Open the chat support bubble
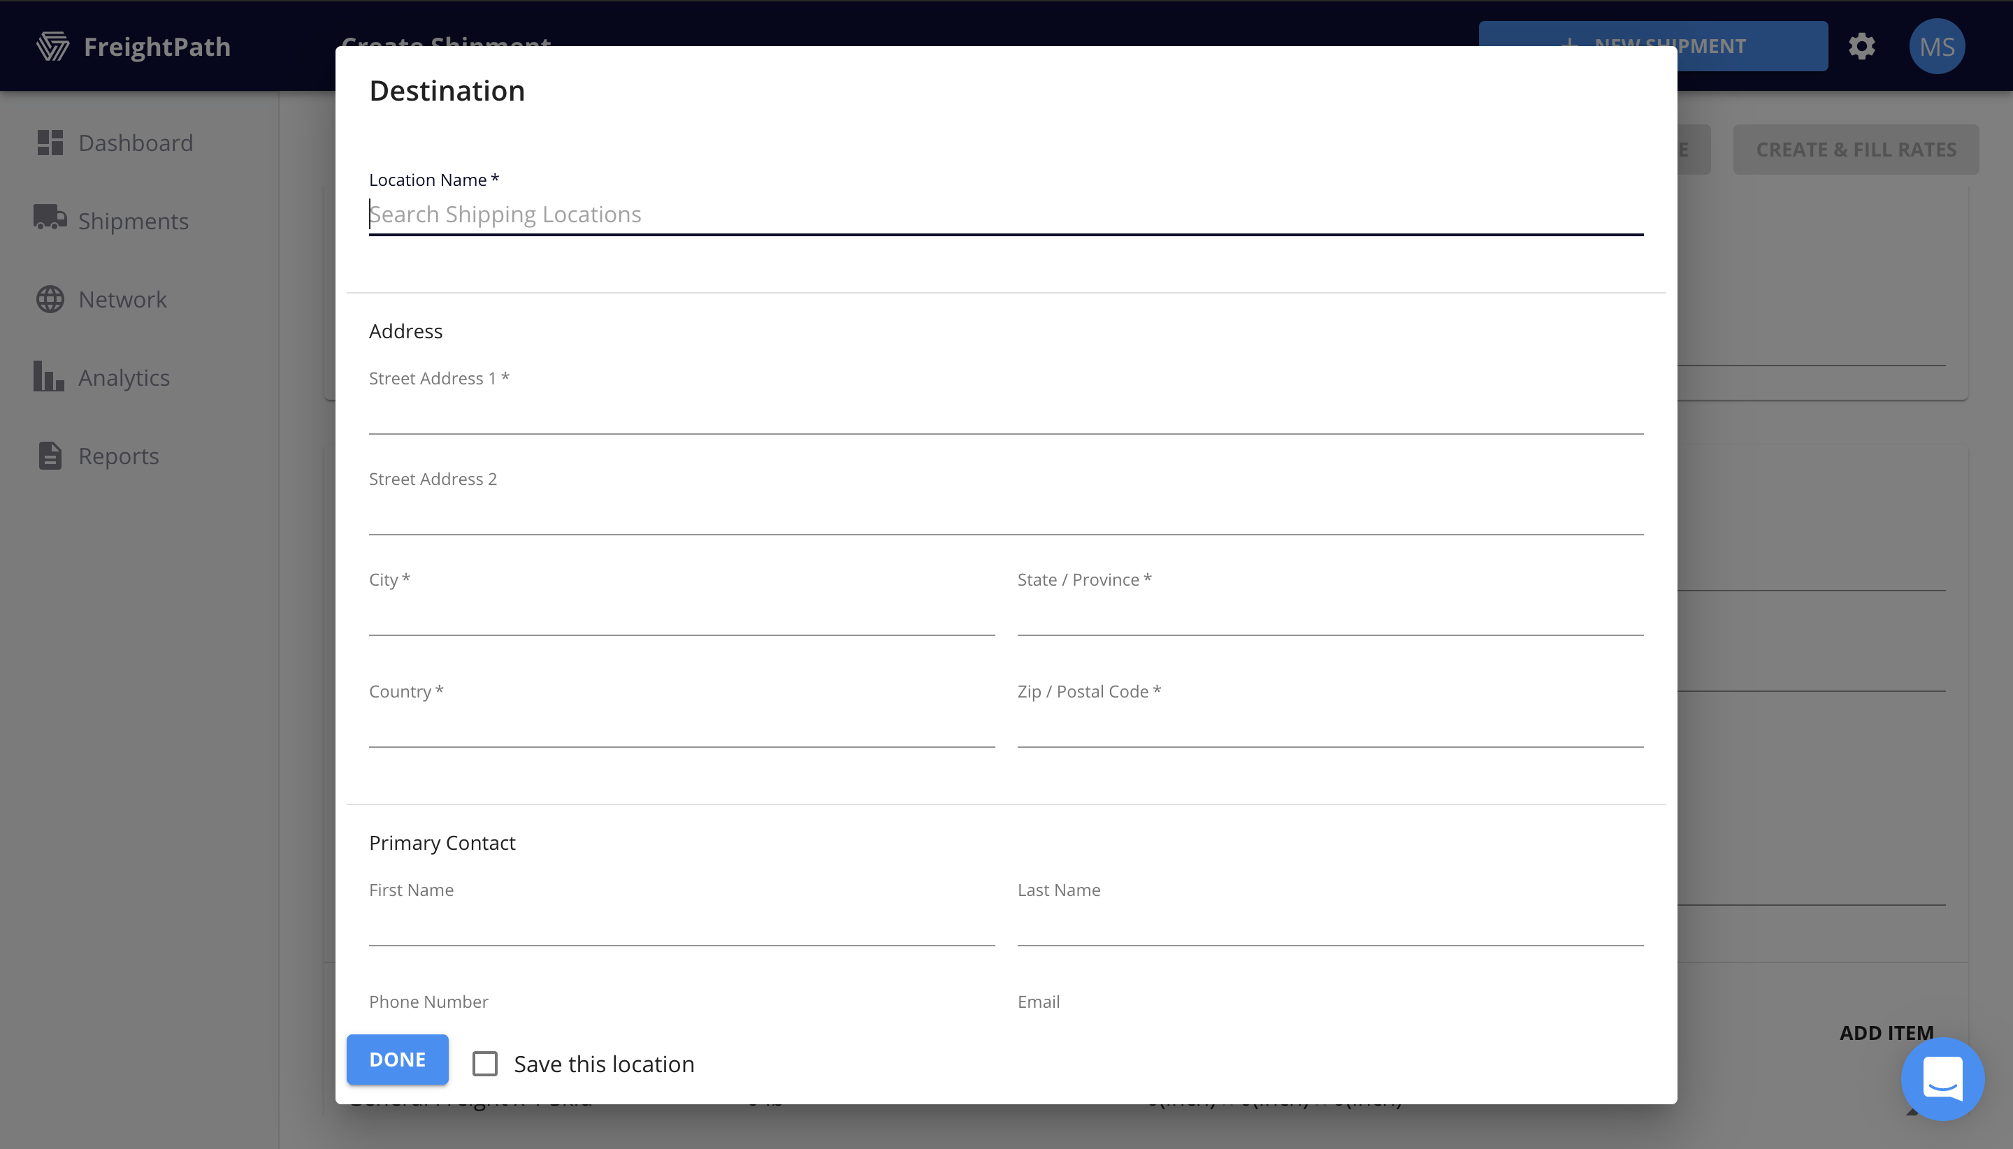This screenshot has width=2013, height=1149. point(1942,1078)
